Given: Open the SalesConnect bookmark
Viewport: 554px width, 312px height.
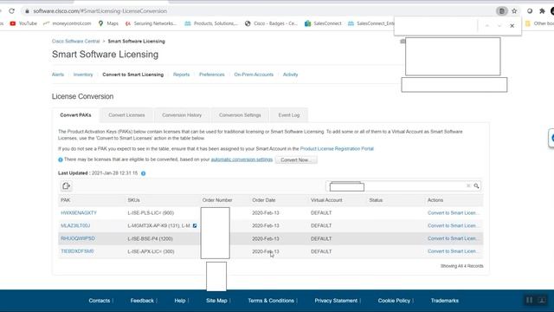Looking at the screenshot, I should (x=323, y=23).
